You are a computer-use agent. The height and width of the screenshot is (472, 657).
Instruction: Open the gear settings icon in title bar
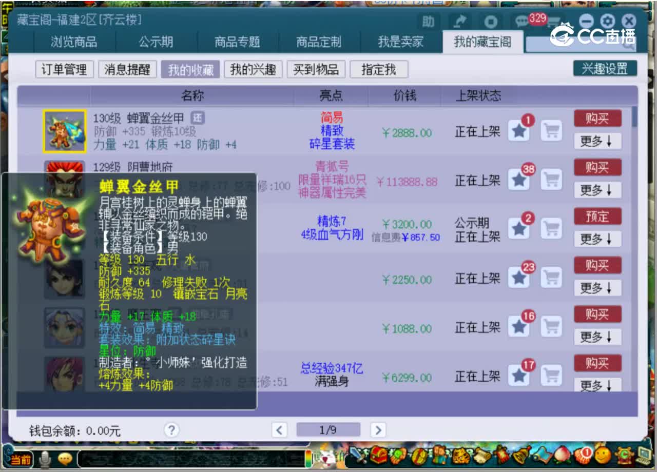tap(608, 21)
